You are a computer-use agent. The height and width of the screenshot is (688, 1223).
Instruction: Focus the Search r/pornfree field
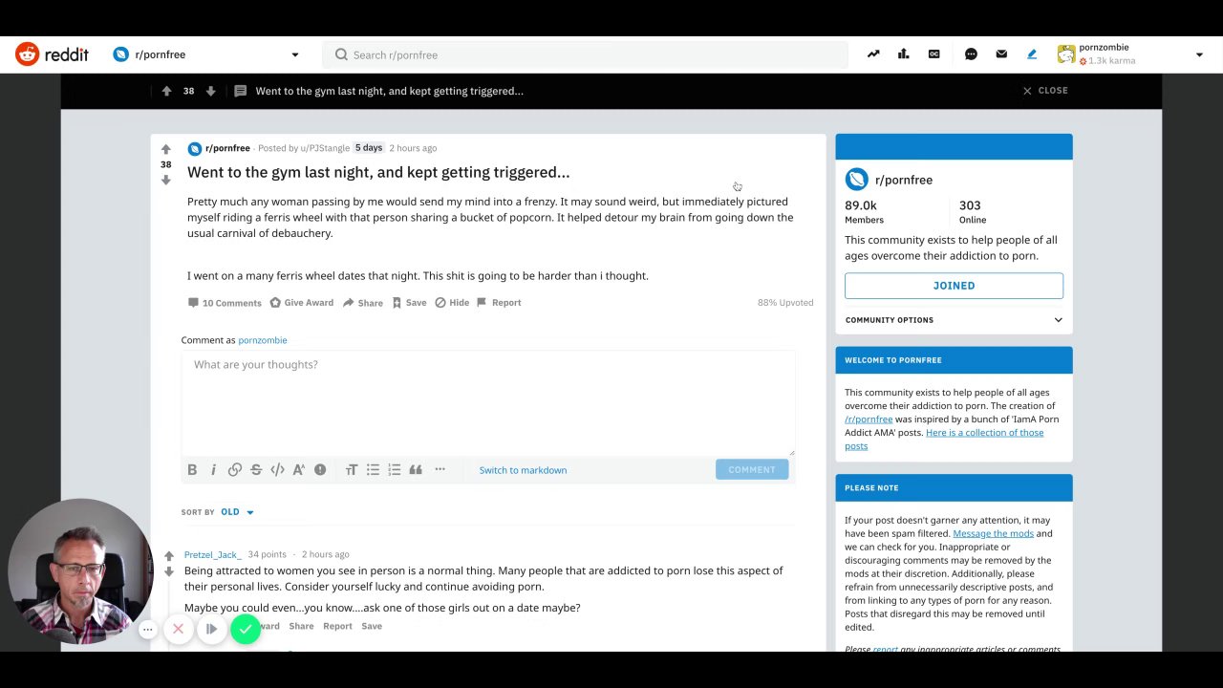click(x=585, y=54)
